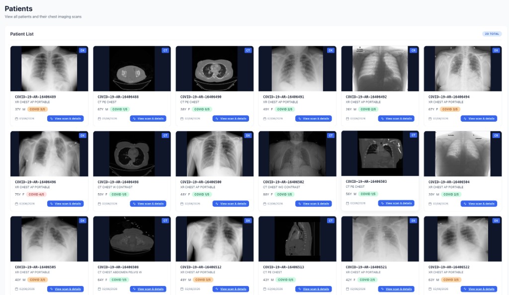This screenshot has width=509, height=295.
Task: View scan & details for COVID-19-AR-16406491
Action: click(314, 119)
